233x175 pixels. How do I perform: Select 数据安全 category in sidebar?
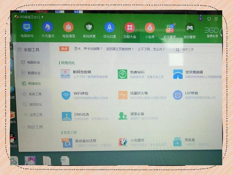pos(31,73)
